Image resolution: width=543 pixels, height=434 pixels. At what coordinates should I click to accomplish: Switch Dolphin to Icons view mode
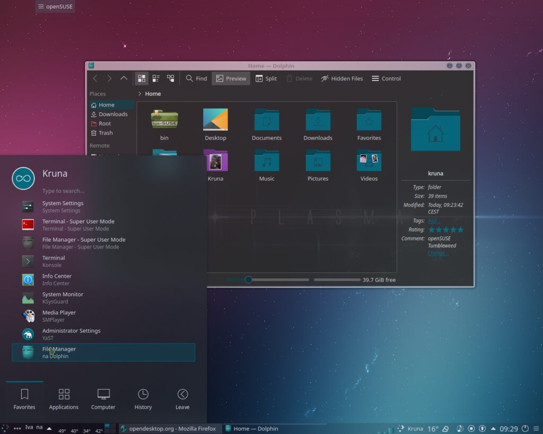[x=142, y=78]
